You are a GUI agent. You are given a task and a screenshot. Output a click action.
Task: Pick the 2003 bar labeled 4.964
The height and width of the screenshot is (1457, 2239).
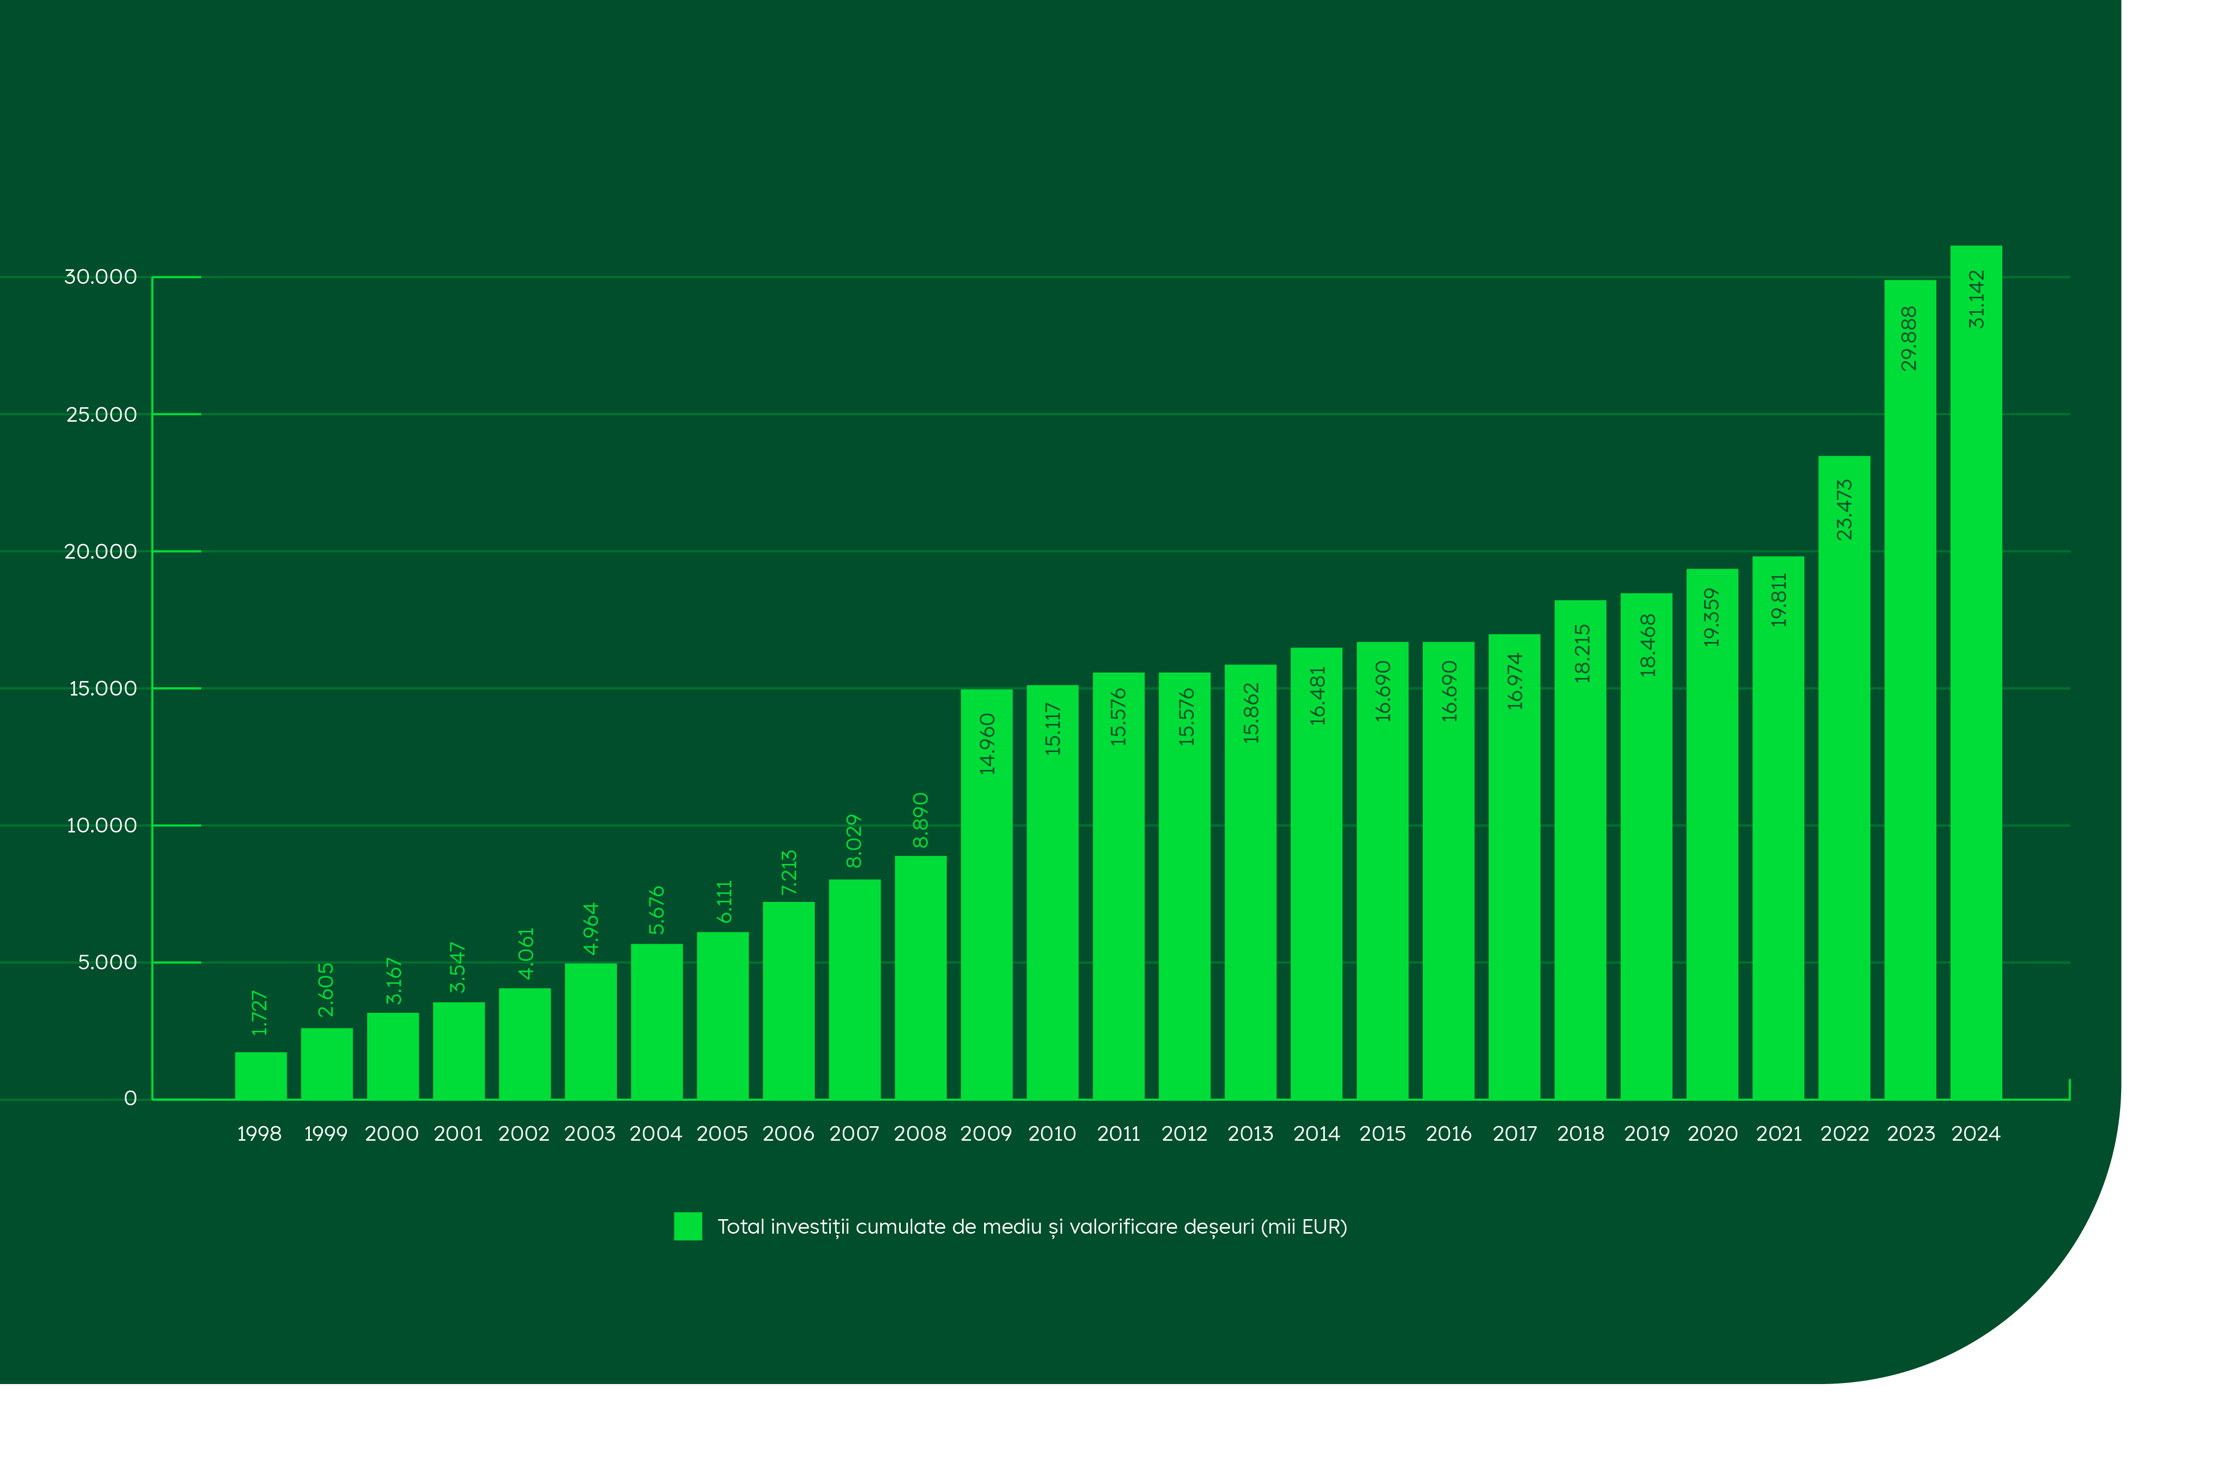click(x=591, y=1031)
